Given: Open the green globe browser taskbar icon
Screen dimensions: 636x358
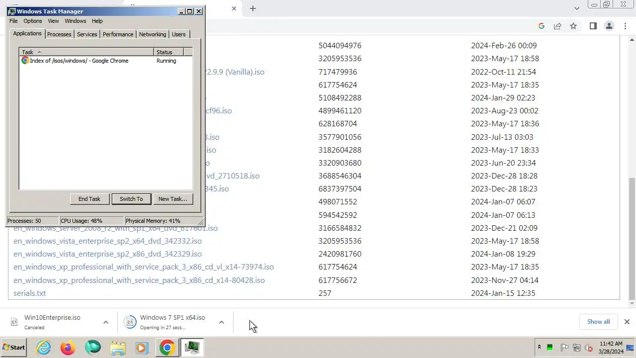Looking at the screenshot, I should [93, 348].
